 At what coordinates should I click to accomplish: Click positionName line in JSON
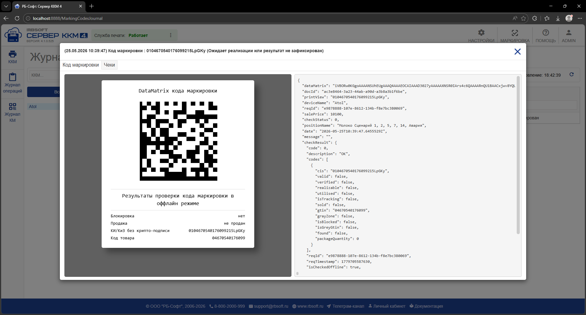[364, 125]
